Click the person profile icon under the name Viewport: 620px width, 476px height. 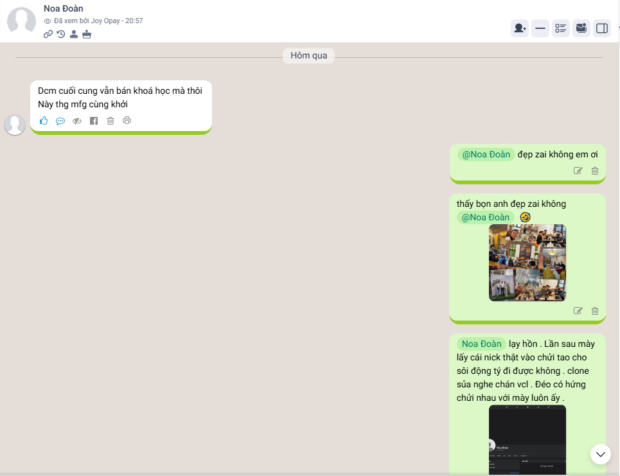tap(74, 34)
